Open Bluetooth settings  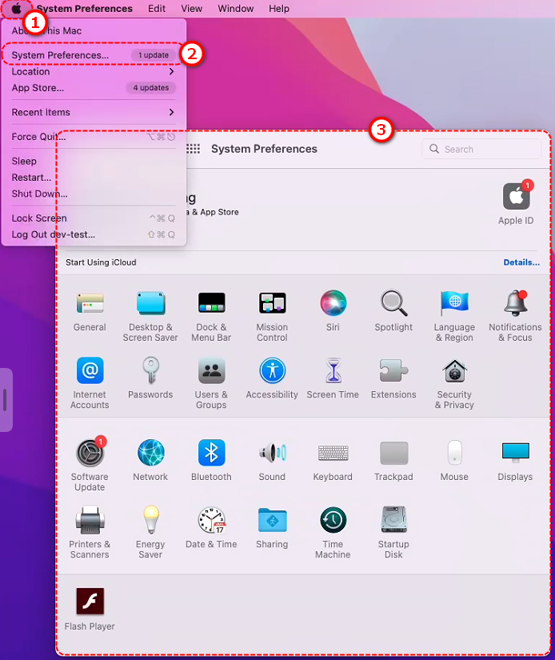click(211, 460)
